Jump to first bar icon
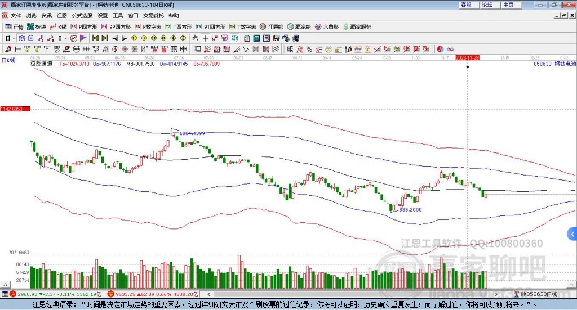 95,38
